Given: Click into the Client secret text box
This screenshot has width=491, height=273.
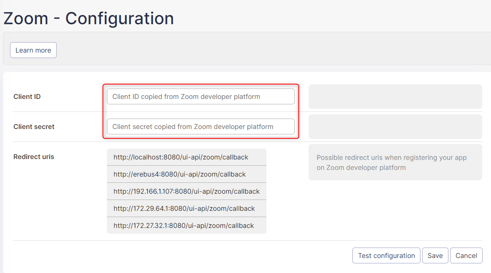Looking at the screenshot, I should (x=200, y=126).
